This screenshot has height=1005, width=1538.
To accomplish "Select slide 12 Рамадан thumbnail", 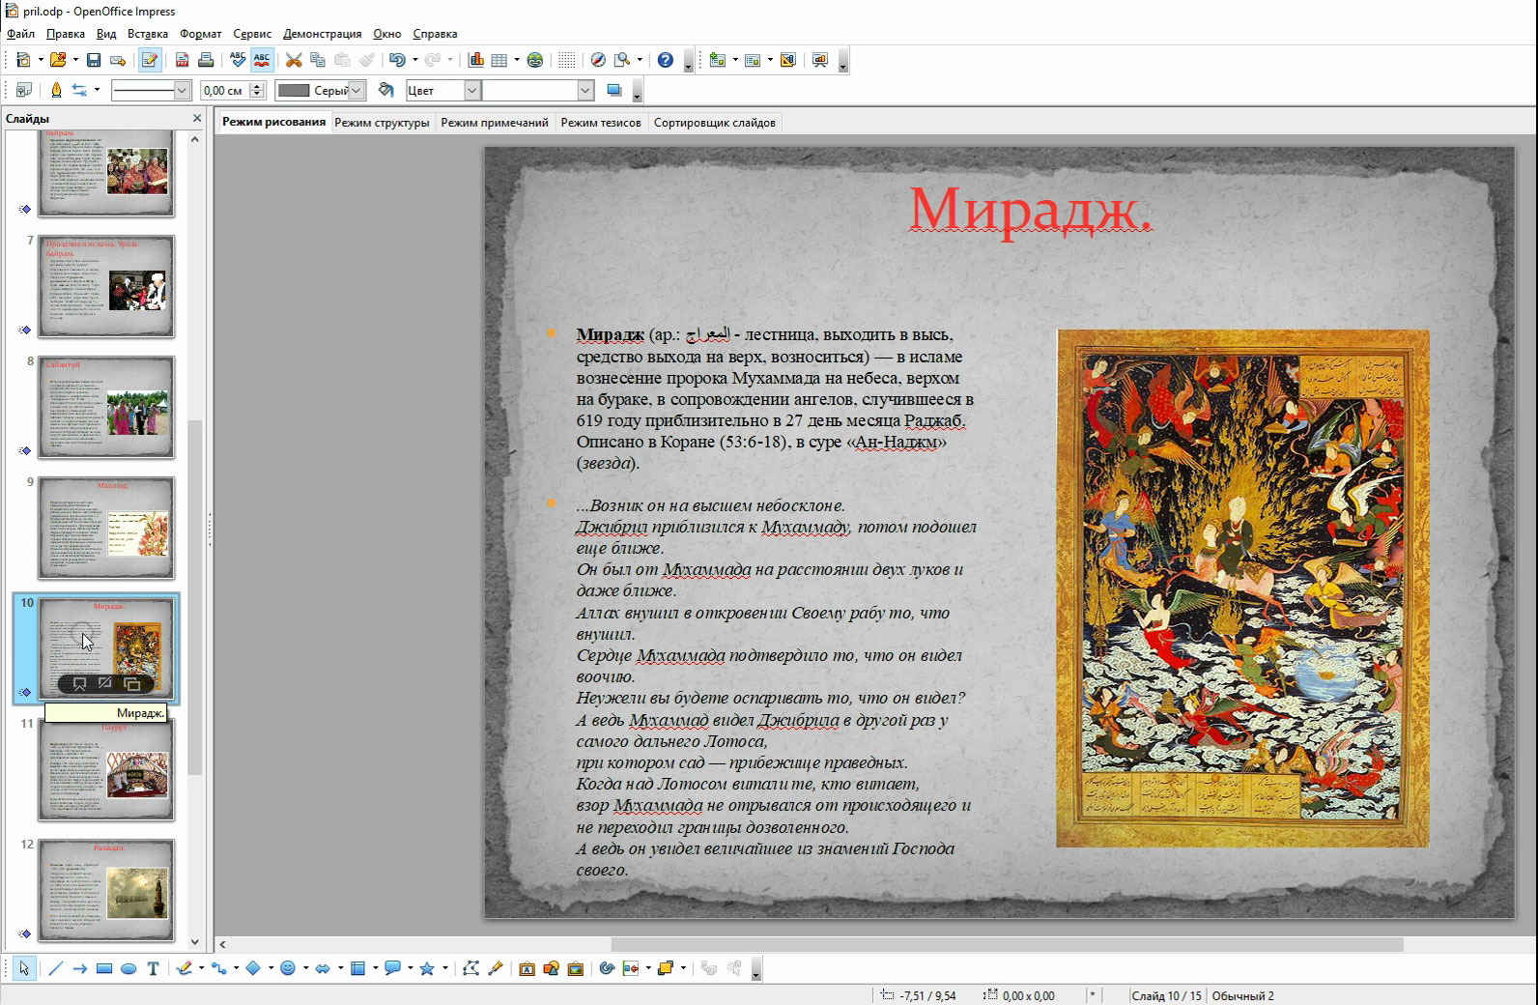I will coord(106,890).
